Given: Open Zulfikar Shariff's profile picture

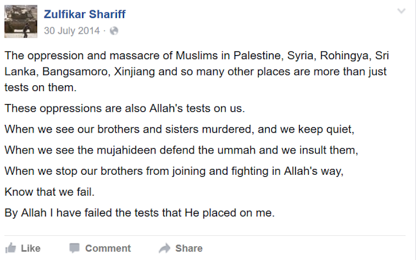Looking at the screenshot, I should pos(21,21).
